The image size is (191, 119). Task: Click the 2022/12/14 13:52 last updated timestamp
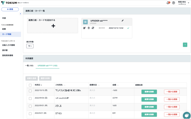click(116, 28)
